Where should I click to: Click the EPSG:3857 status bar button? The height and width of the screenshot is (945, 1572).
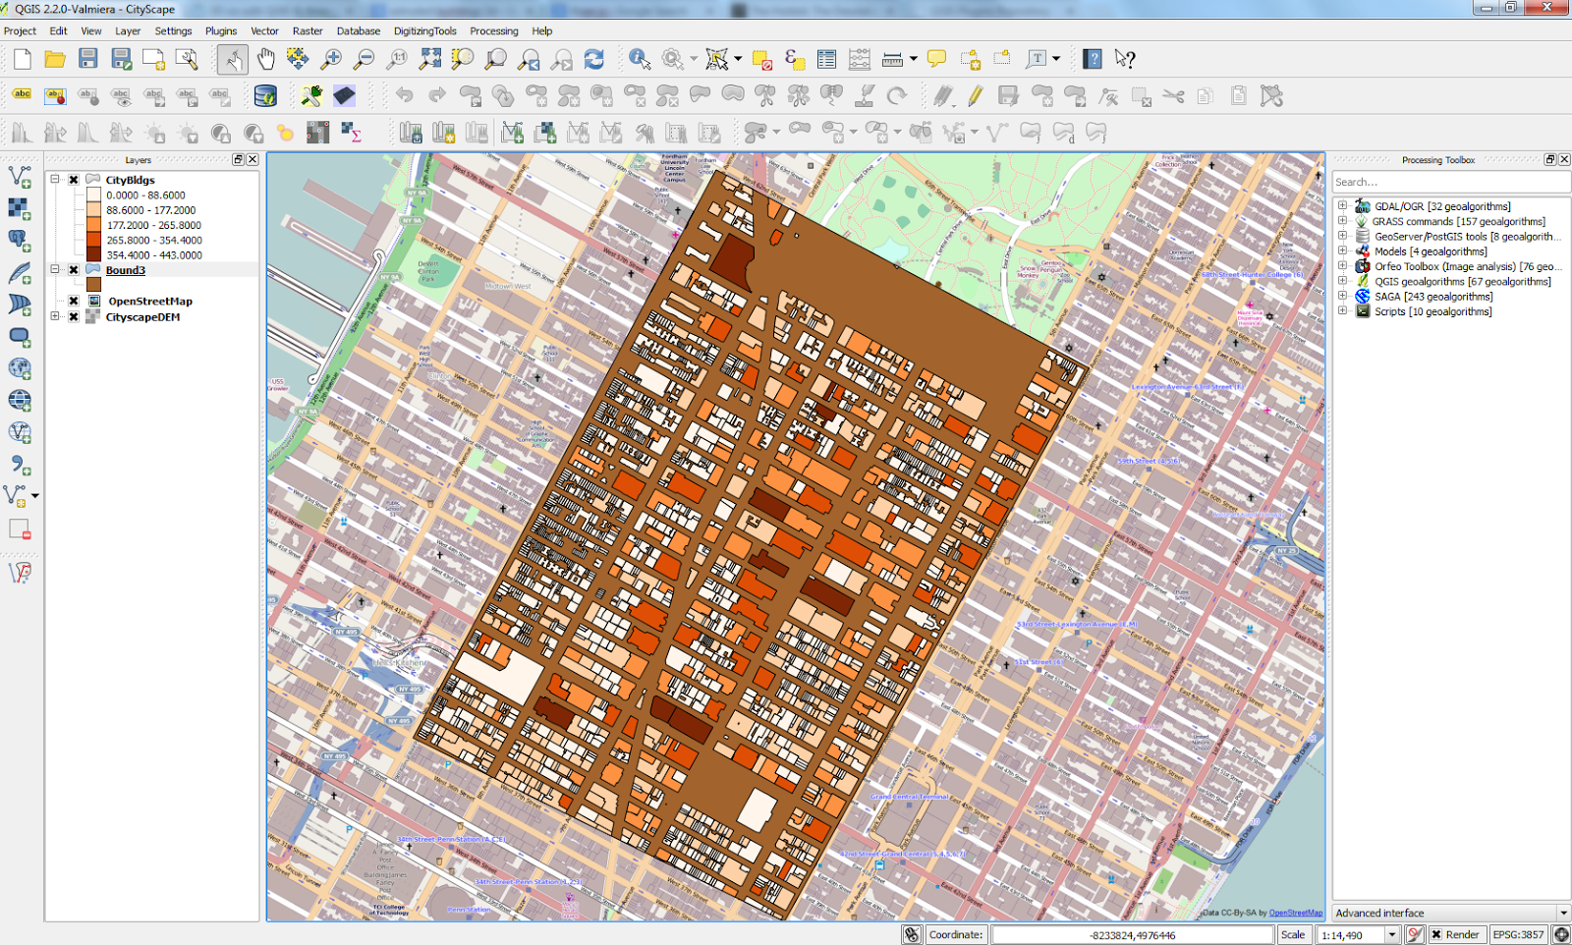pyautogui.click(x=1519, y=934)
